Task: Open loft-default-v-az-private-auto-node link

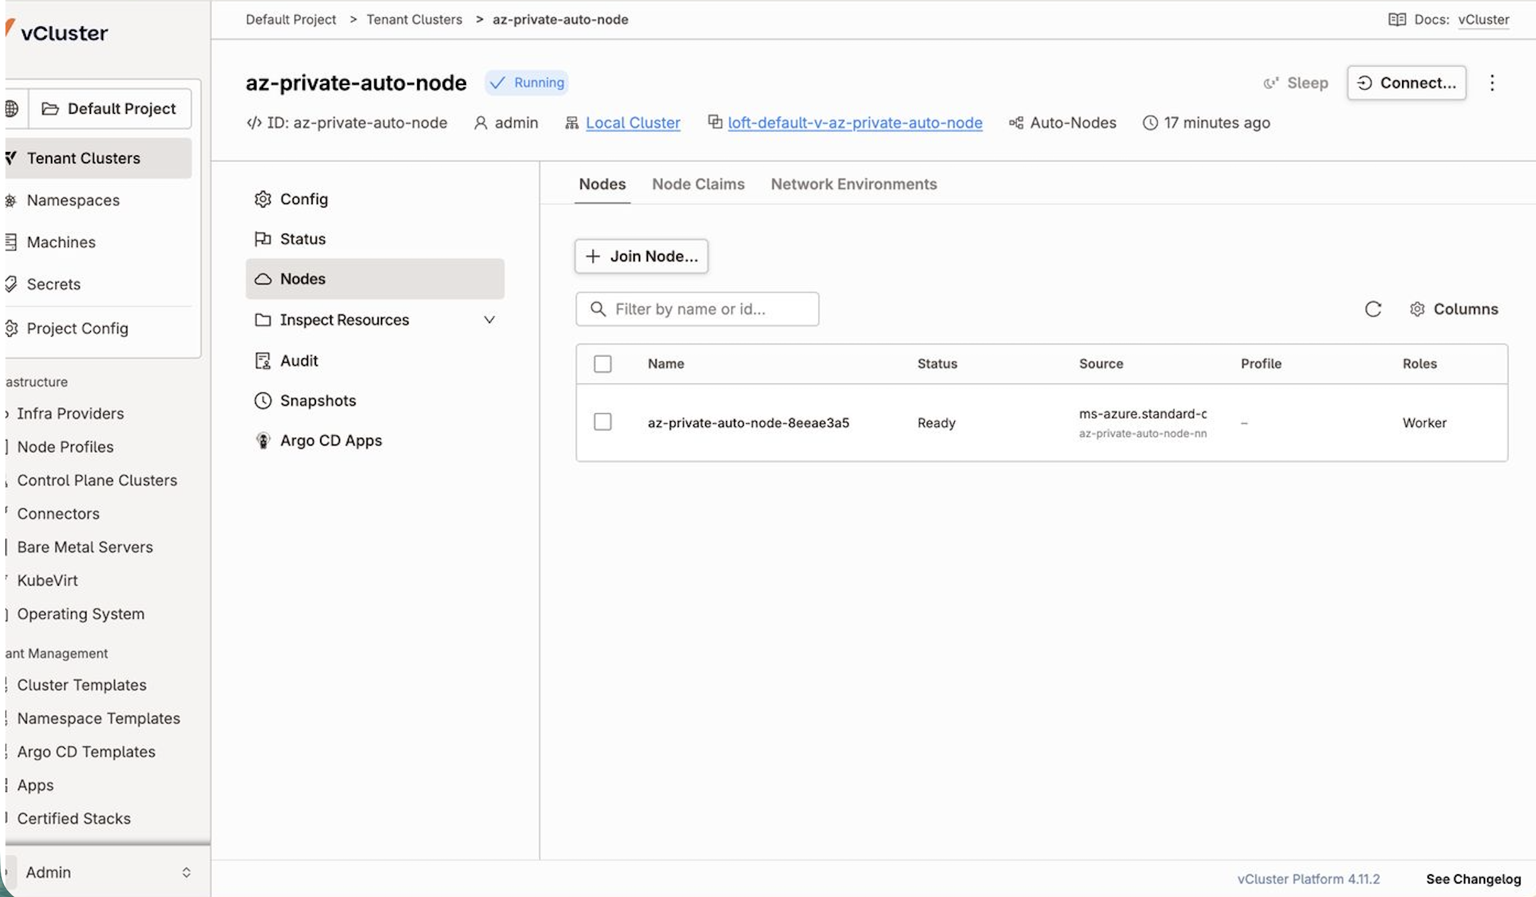Action: click(x=855, y=123)
